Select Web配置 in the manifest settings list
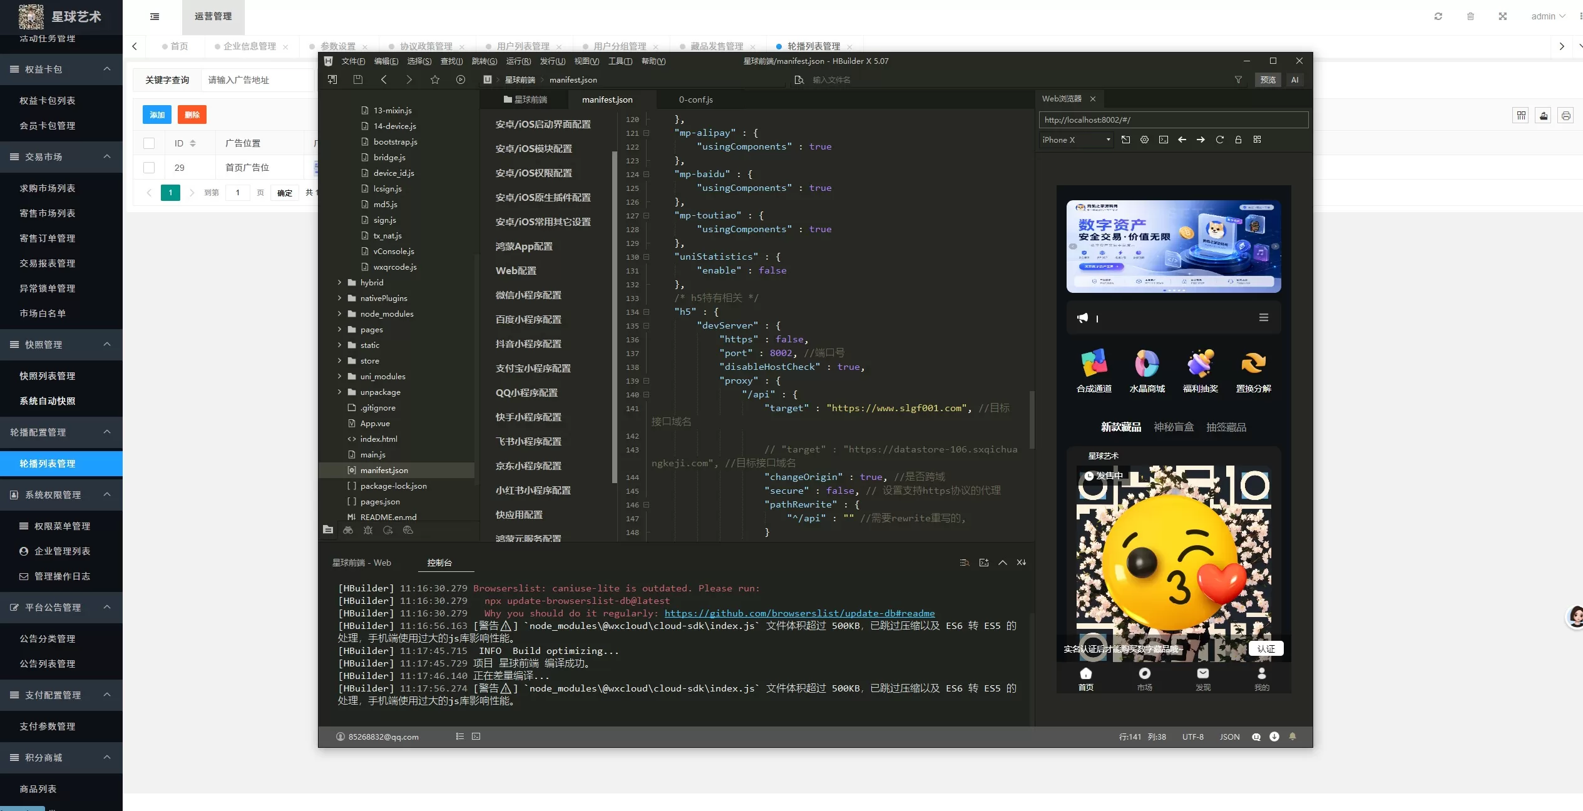1583x811 pixels. (x=516, y=270)
